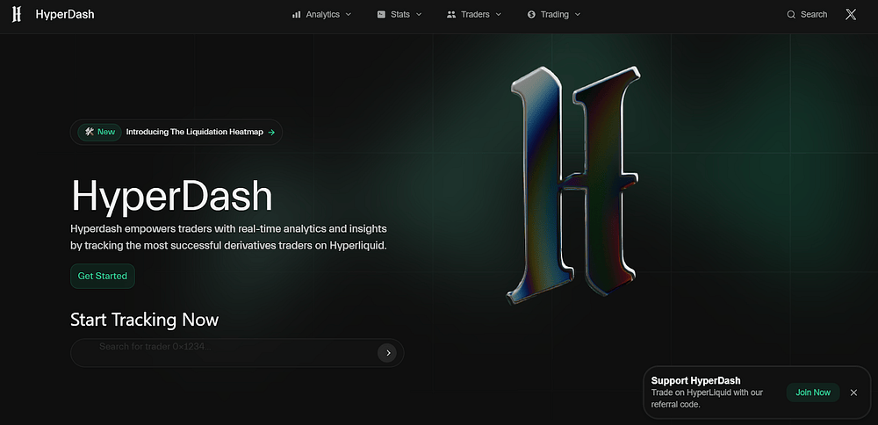This screenshot has height=425, width=878.
Task: Focus the Search for trader input field
Action: [228, 353]
